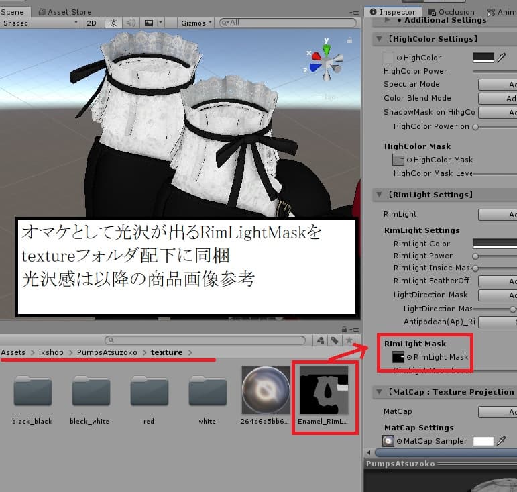
Task: Toggle scene lighting sun icon
Action: (x=113, y=23)
